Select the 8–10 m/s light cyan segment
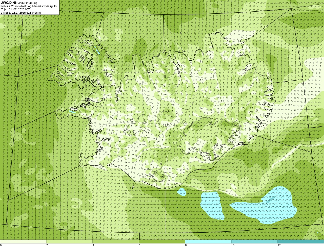The width and height of the screenshot is (324, 247). click(208, 241)
